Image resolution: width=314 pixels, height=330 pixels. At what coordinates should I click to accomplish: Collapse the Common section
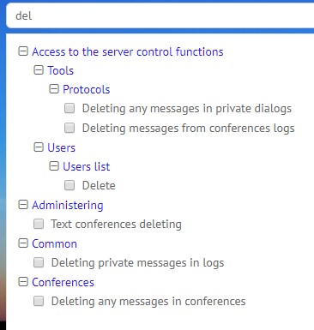(23, 243)
